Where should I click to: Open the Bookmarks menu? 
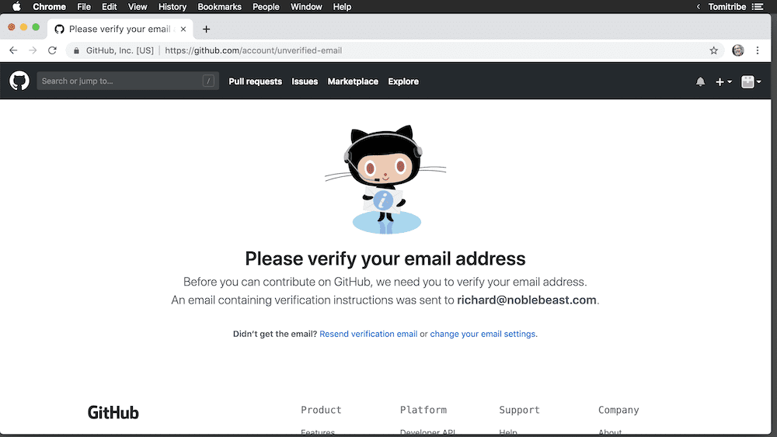click(219, 7)
